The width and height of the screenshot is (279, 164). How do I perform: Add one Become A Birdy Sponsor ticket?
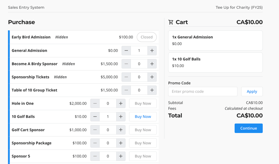point(152,64)
